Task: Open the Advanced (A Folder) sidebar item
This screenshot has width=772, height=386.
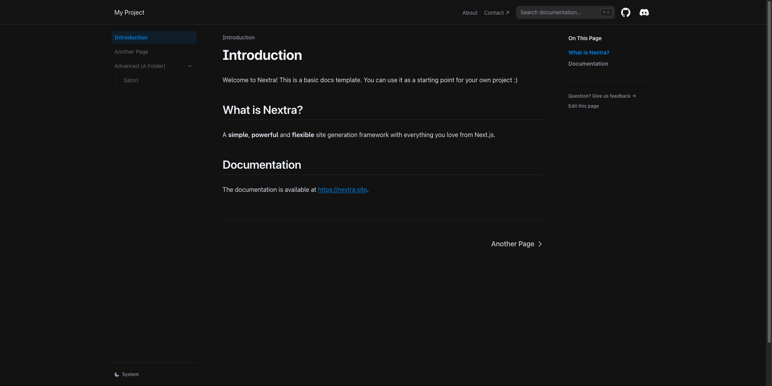Action: 154,66
